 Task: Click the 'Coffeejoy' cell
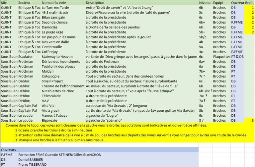[63, 52]
